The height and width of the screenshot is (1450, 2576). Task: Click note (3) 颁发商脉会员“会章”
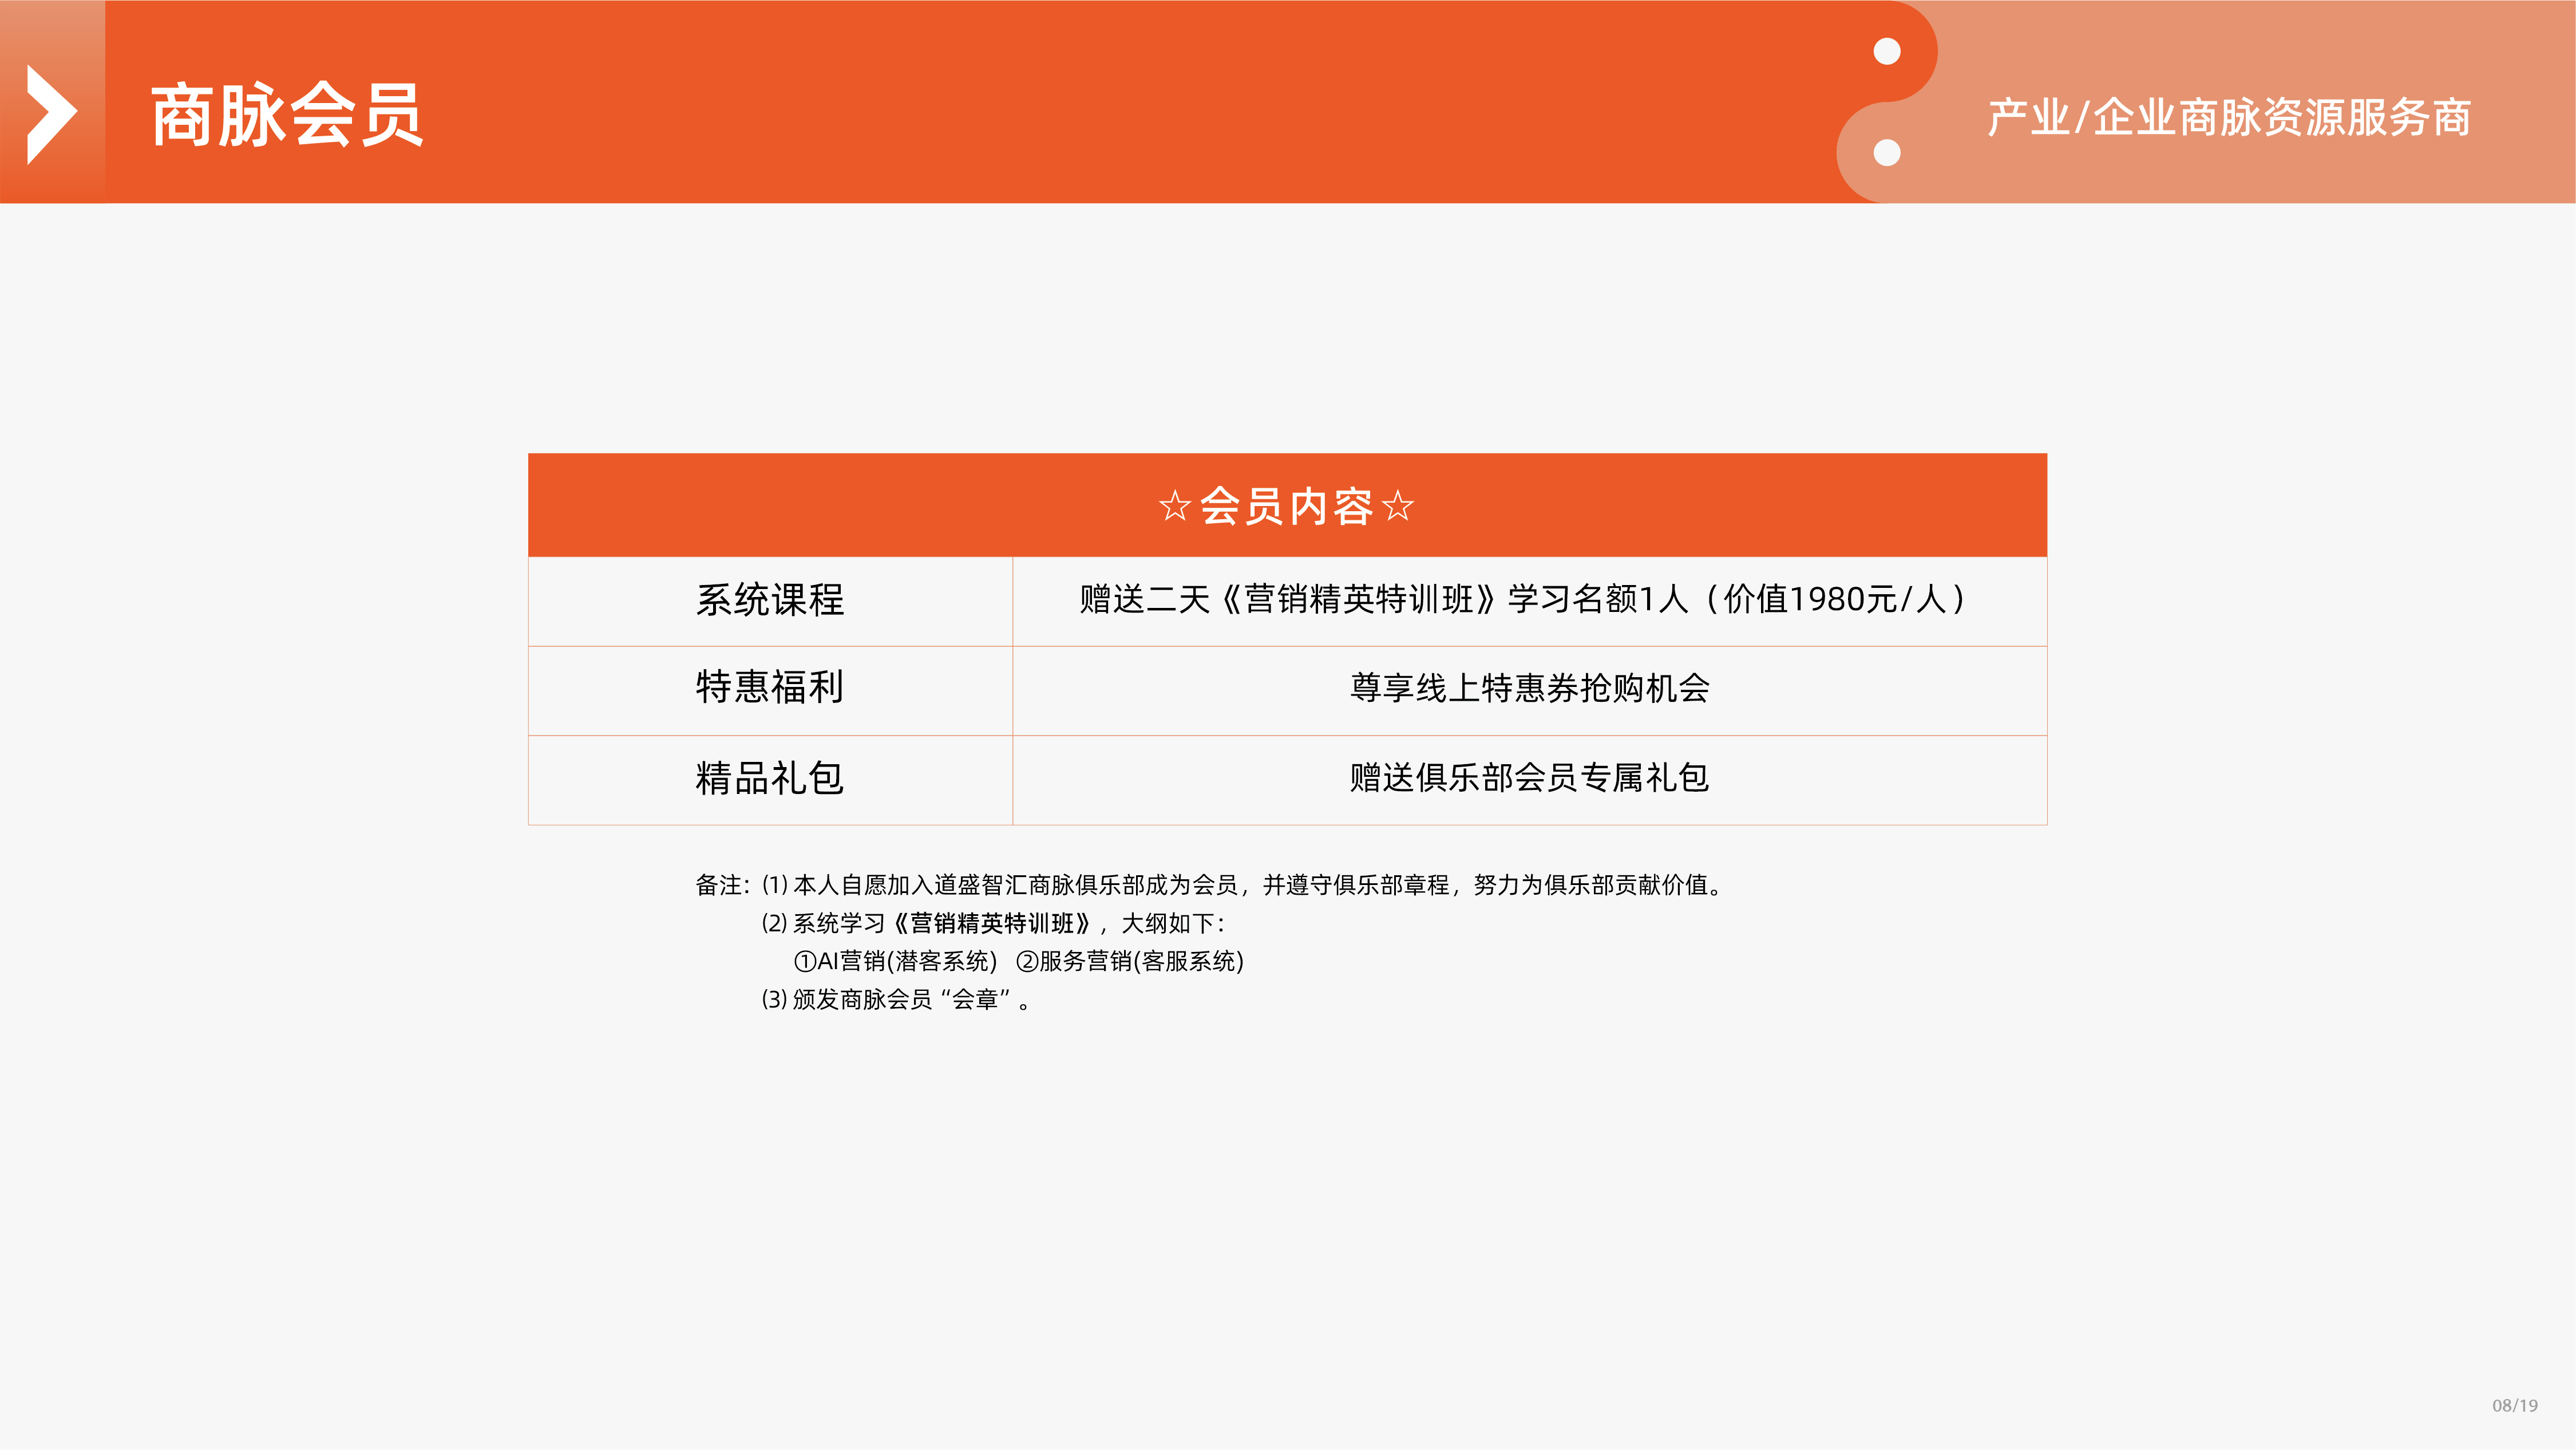point(896,999)
